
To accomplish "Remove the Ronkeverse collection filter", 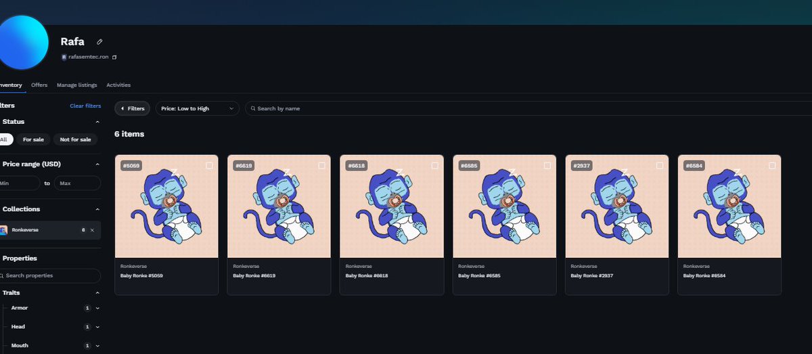I will point(92,230).
